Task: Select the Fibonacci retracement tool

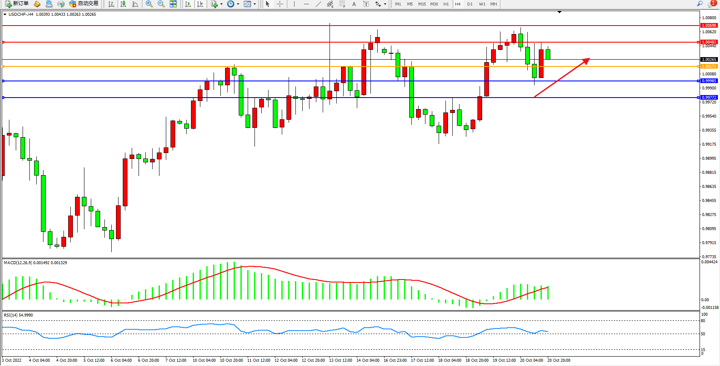Action: point(342,4)
